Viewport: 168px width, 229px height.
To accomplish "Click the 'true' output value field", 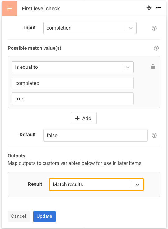I will click(x=73, y=99).
